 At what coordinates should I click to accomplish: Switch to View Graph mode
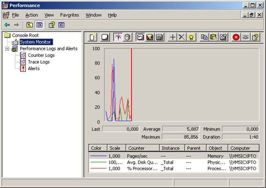[x=140, y=37]
